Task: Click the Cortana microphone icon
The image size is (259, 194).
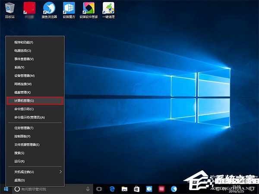Action: pyautogui.click(x=88, y=189)
